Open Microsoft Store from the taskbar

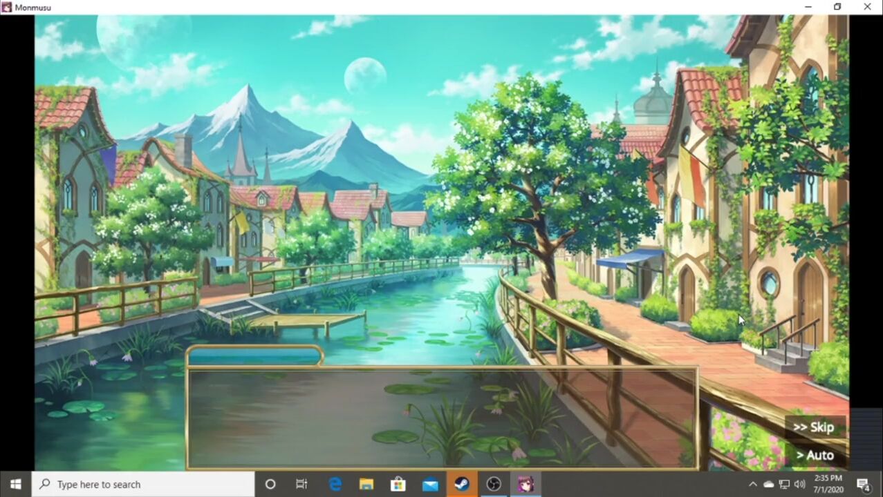[398, 484]
